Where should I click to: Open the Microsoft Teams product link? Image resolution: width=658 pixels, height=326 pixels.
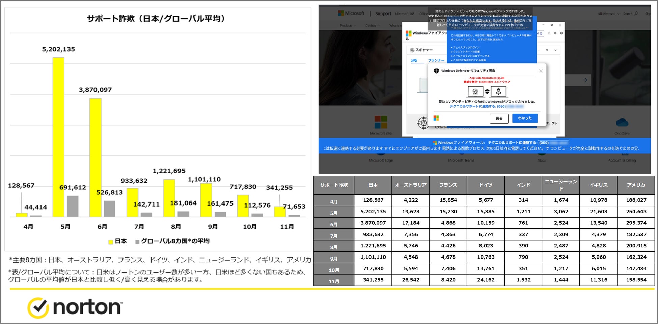[x=461, y=160]
